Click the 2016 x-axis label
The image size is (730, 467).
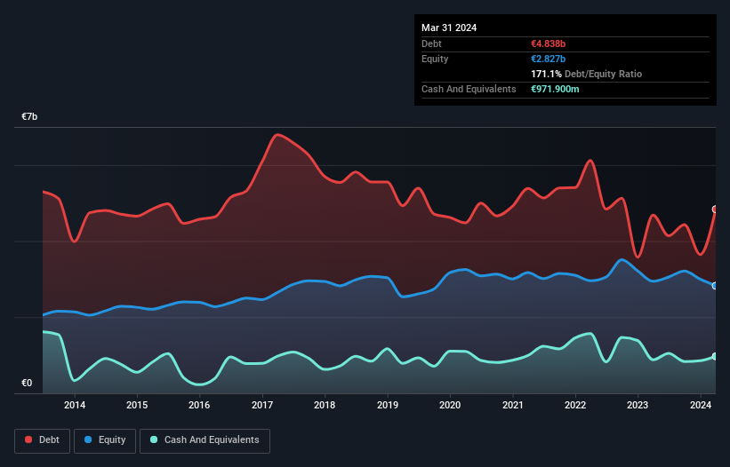[199, 405]
